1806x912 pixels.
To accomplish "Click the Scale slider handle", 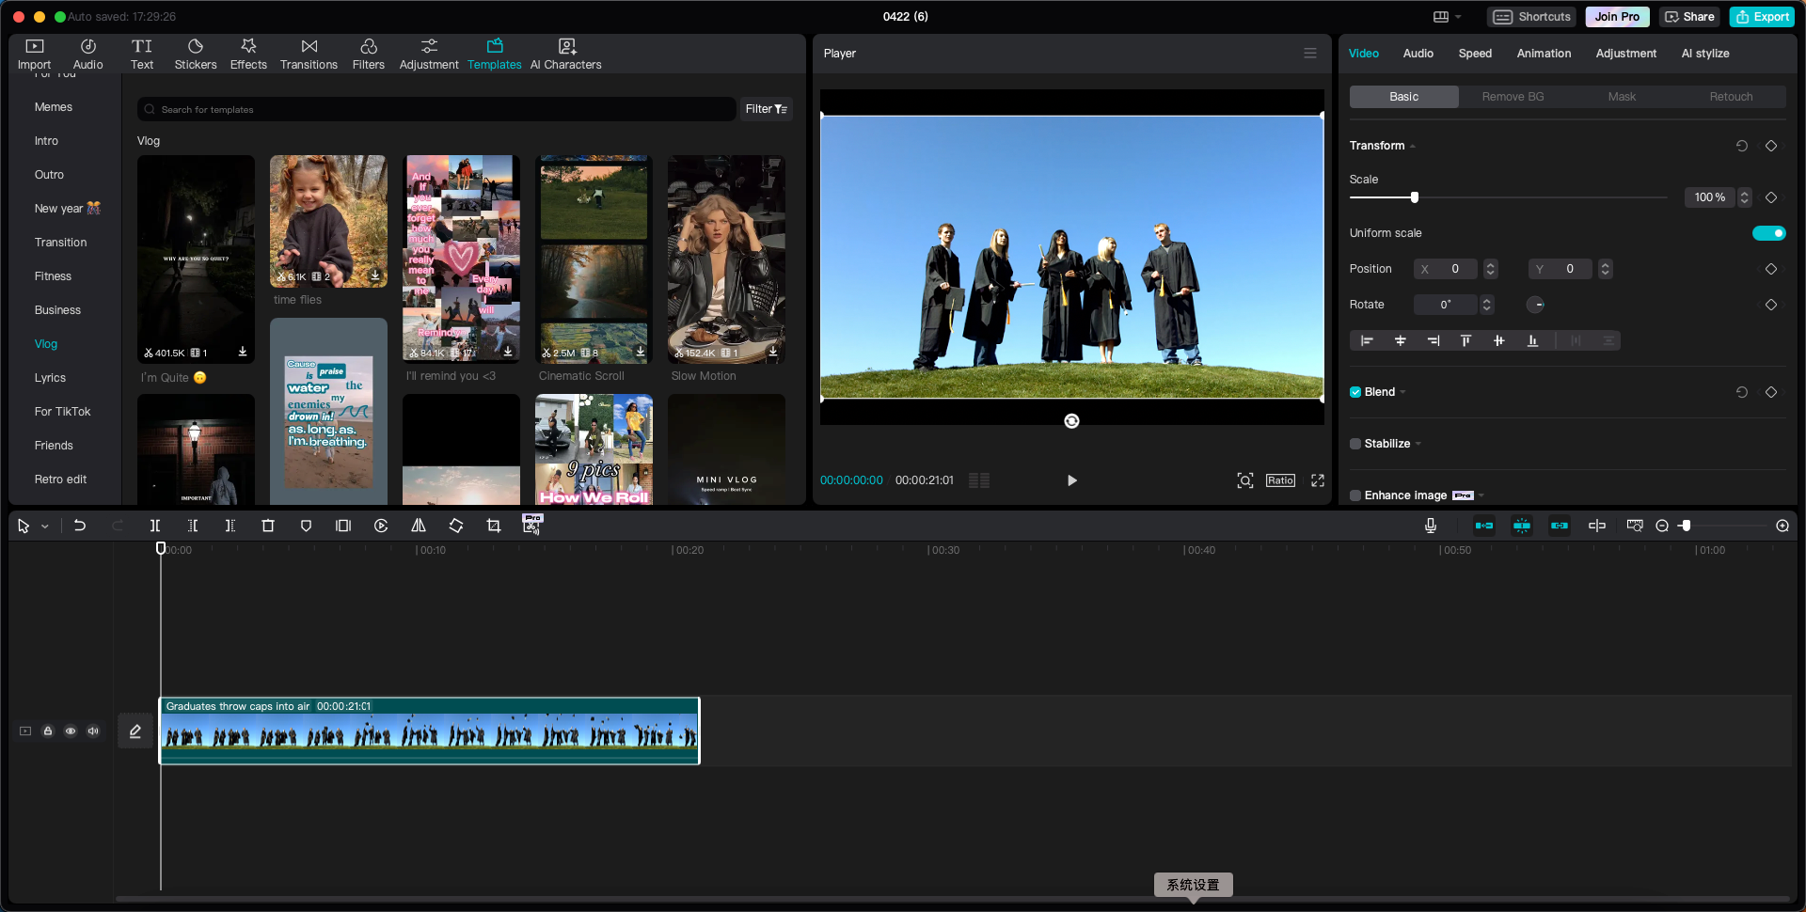I will click(x=1414, y=197).
